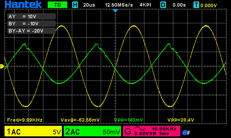Select the BY-AY = -20V delta readout
The height and width of the screenshot is (138, 231).
tap(31, 31)
